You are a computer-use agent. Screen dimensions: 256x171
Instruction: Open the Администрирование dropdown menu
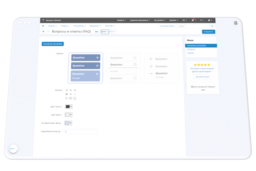pos(140,20)
